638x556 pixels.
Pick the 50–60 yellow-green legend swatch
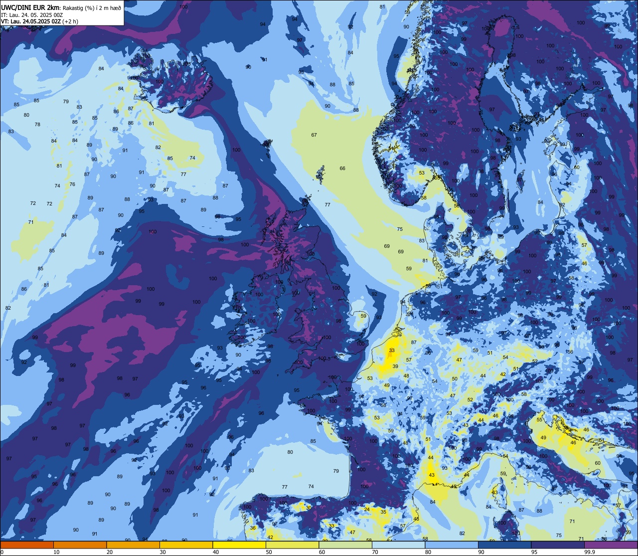click(x=292, y=545)
